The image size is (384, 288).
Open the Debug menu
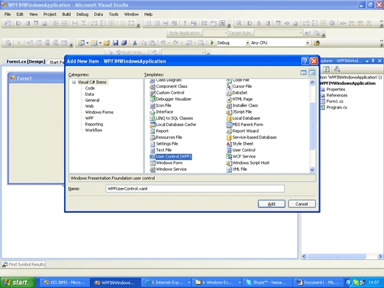click(x=82, y=15)
